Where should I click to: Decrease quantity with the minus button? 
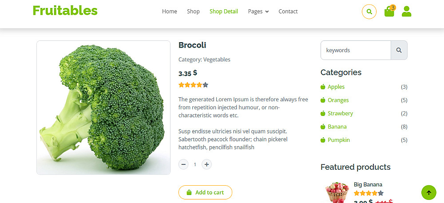(x=183, y=164)
